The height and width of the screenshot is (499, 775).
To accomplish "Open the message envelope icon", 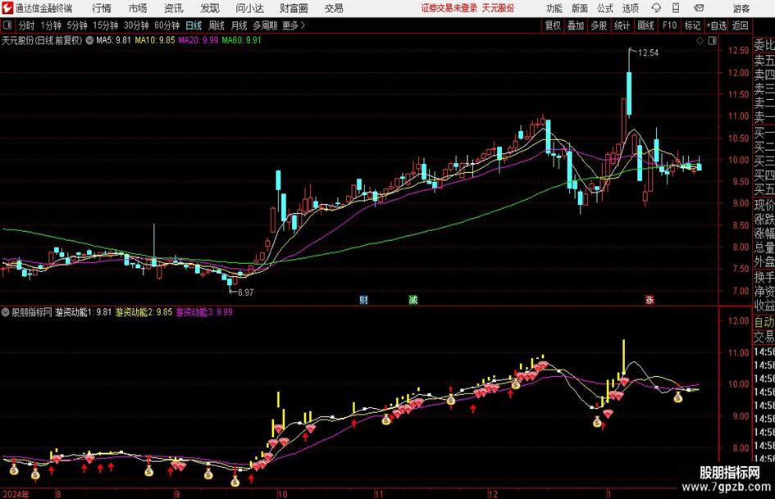I will 699,8.
